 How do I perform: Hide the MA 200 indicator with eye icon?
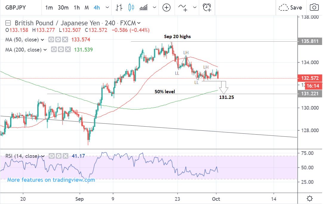(x=54, y=50)
